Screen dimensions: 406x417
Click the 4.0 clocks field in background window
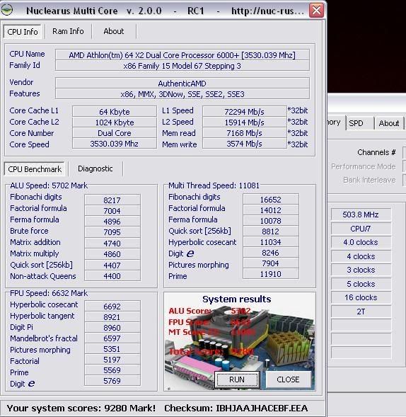[x=361, y=242]
